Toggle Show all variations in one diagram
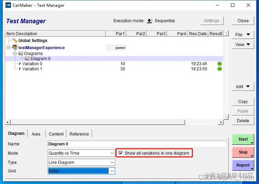Viewport: 259px width, 184px height. pos(121,153)
